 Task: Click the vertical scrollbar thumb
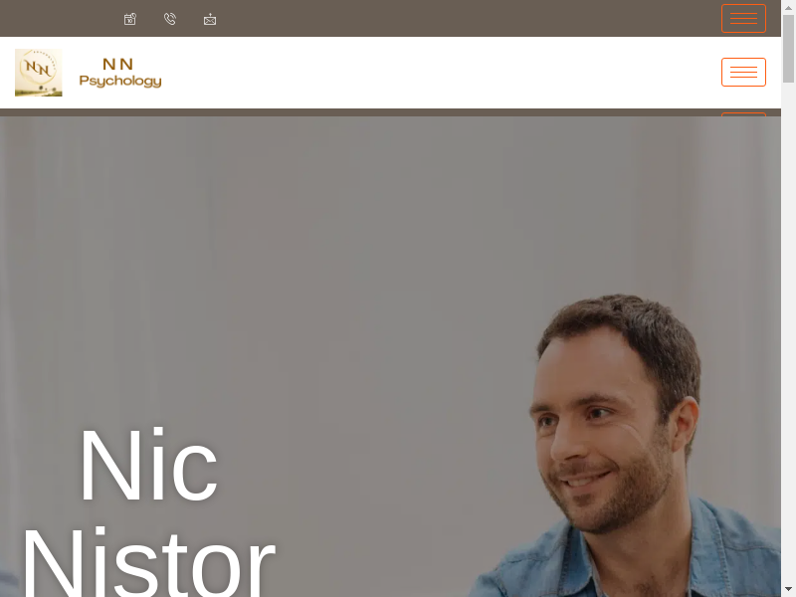788,48
